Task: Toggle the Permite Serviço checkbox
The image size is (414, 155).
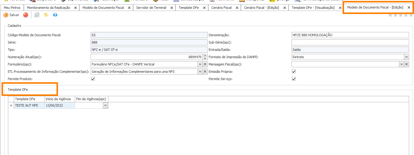Action: point(294,79)
